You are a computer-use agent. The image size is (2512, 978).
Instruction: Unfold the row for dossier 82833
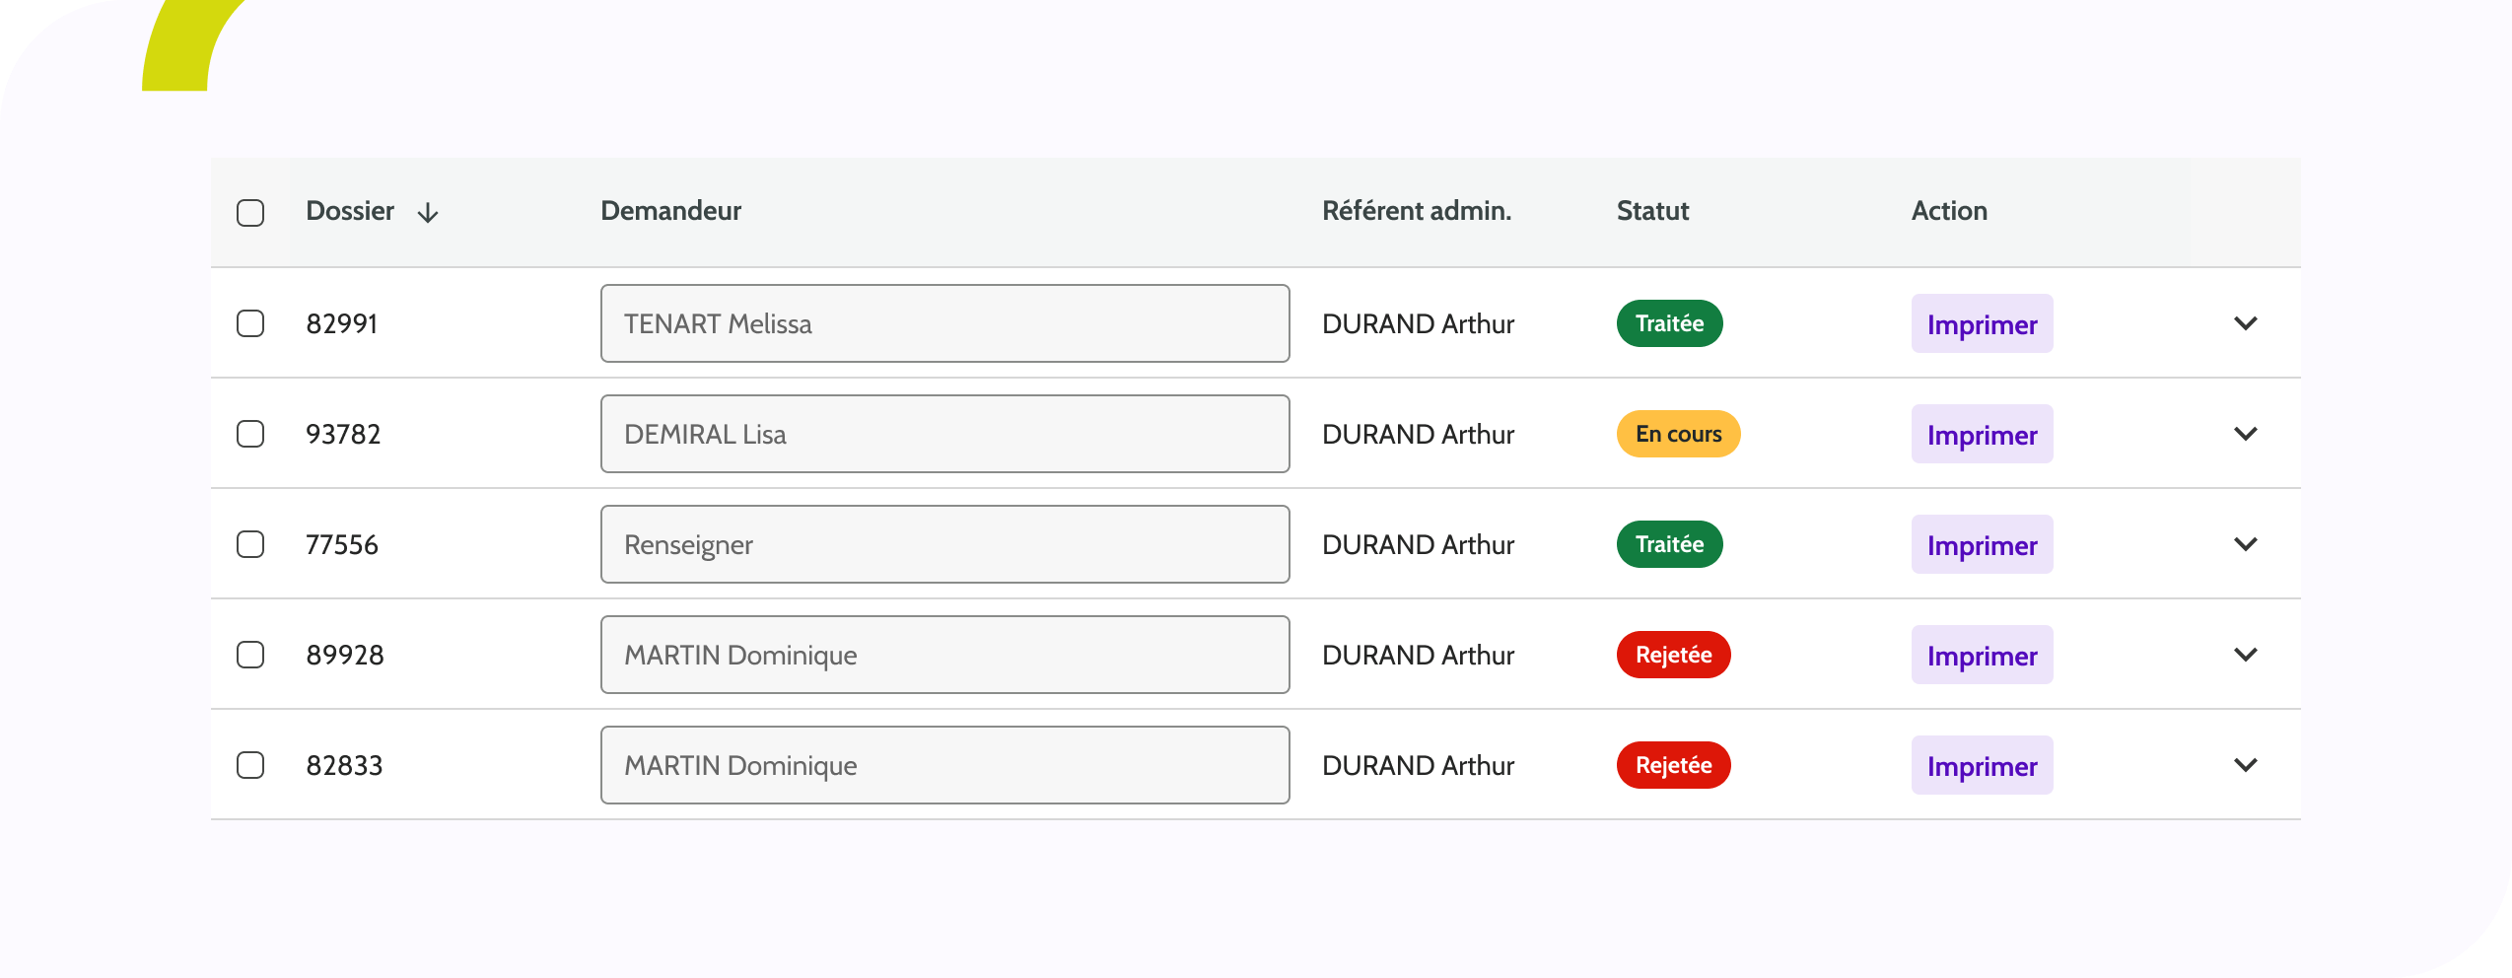coord(2246,765)
